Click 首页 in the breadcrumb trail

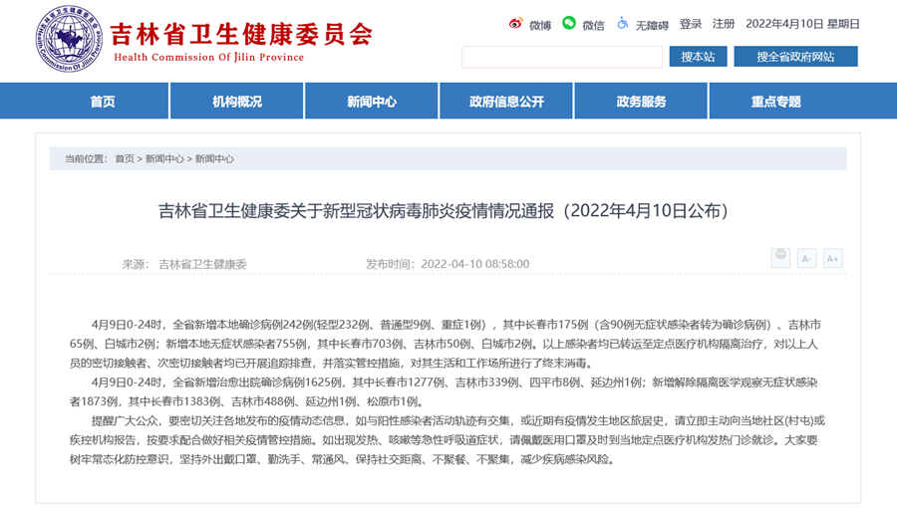pos(125,158)
